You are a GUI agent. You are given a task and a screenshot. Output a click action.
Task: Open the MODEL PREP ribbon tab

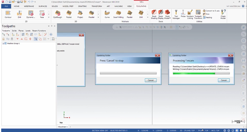(x=68, y=6)
